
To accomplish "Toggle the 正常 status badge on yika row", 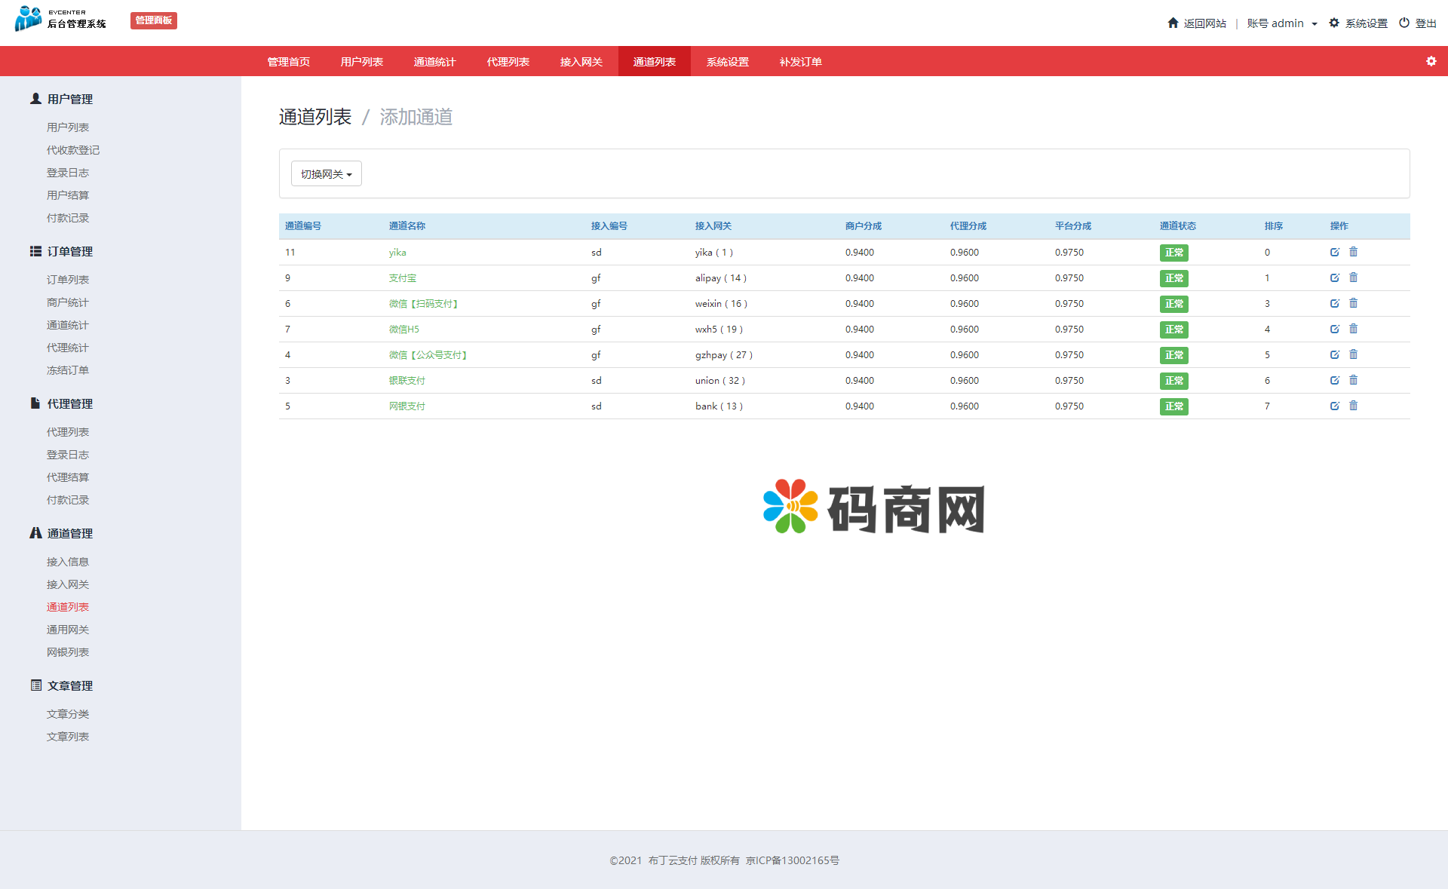I will coord(1173,253).
